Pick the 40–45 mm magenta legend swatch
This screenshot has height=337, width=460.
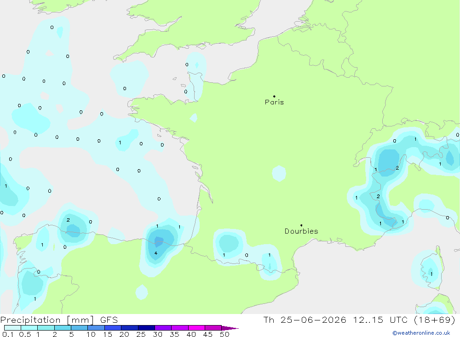point(196,328)
